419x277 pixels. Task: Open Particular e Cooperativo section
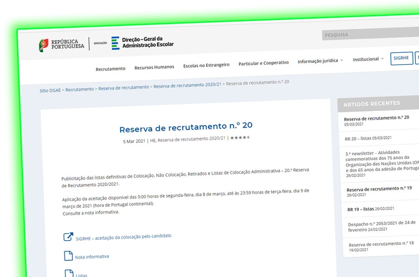263,63
